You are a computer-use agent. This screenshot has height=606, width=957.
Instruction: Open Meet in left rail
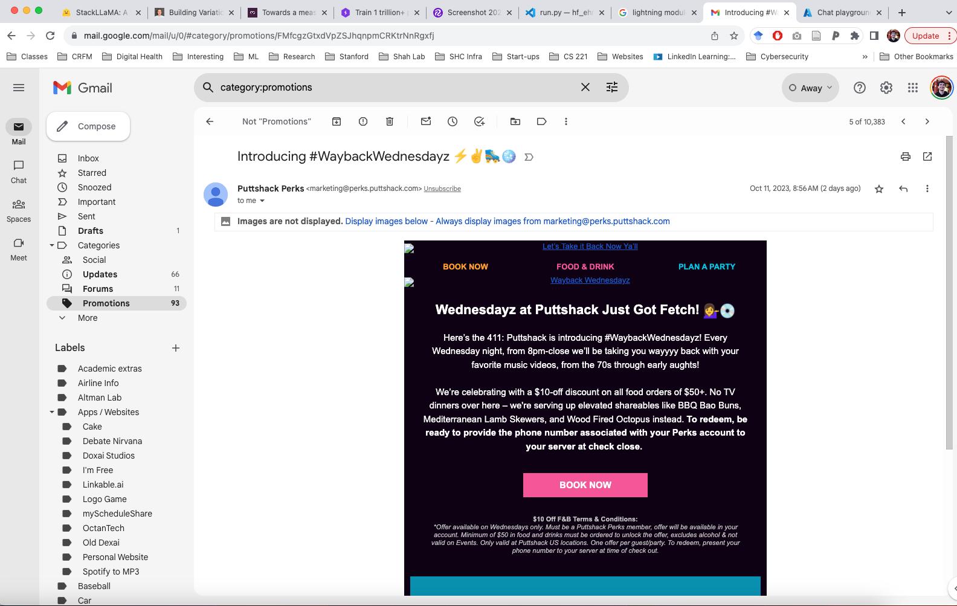click(x=19, y=249)
